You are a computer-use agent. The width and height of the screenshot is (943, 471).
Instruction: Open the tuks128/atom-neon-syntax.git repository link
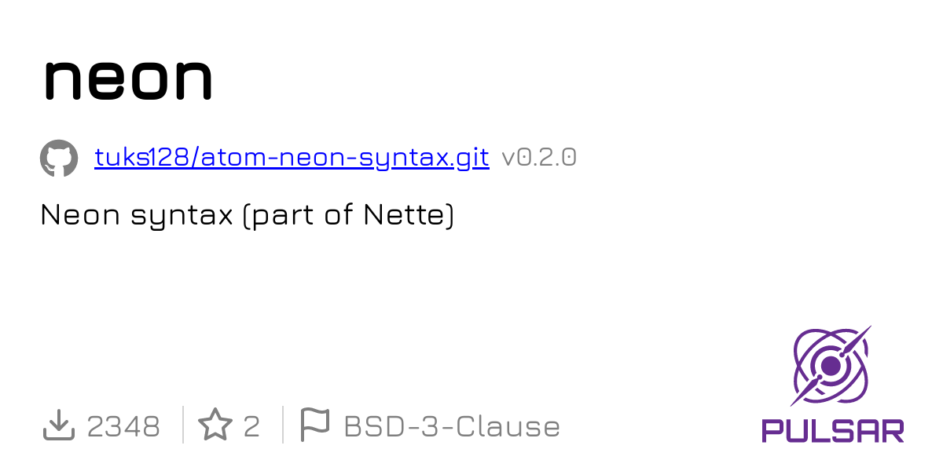tap(292, 158)
